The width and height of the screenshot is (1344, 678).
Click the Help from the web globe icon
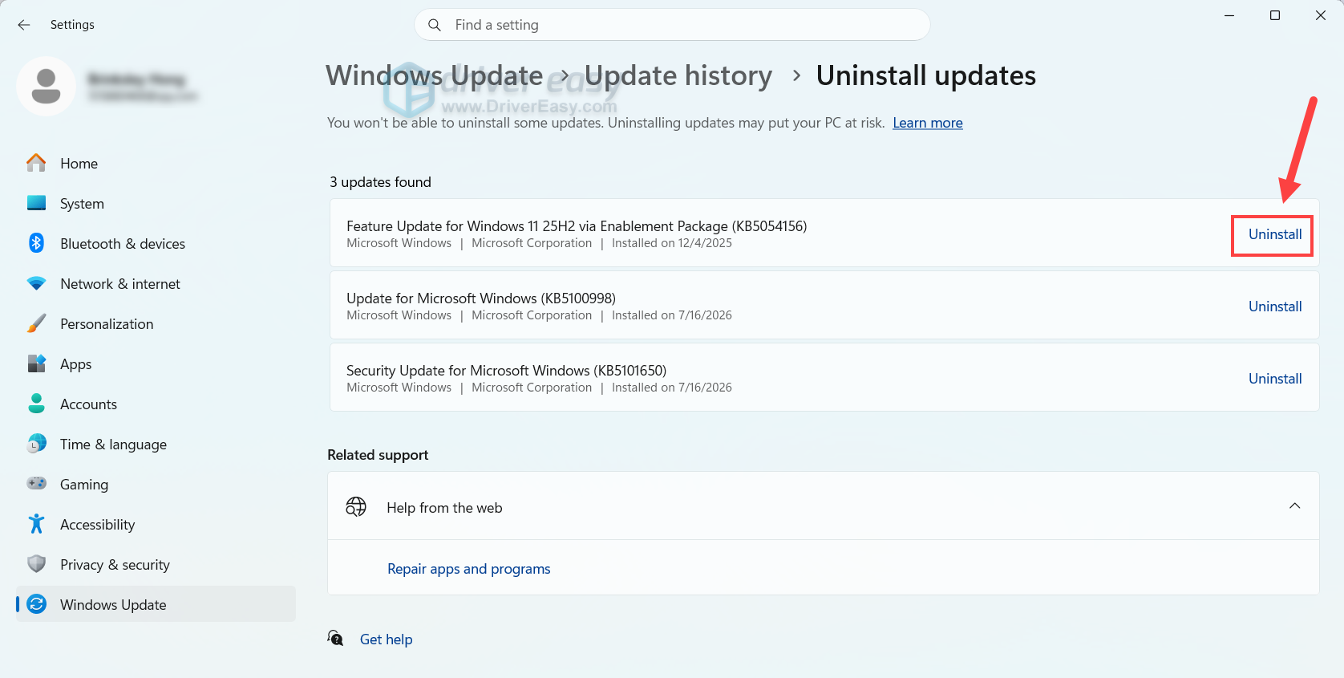tap(356, 506)
